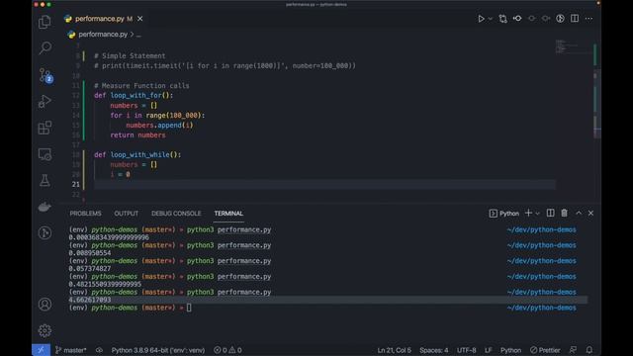
Task: Select Python 3.8.9 interpreter in status bar
Action: coord(158,350)
